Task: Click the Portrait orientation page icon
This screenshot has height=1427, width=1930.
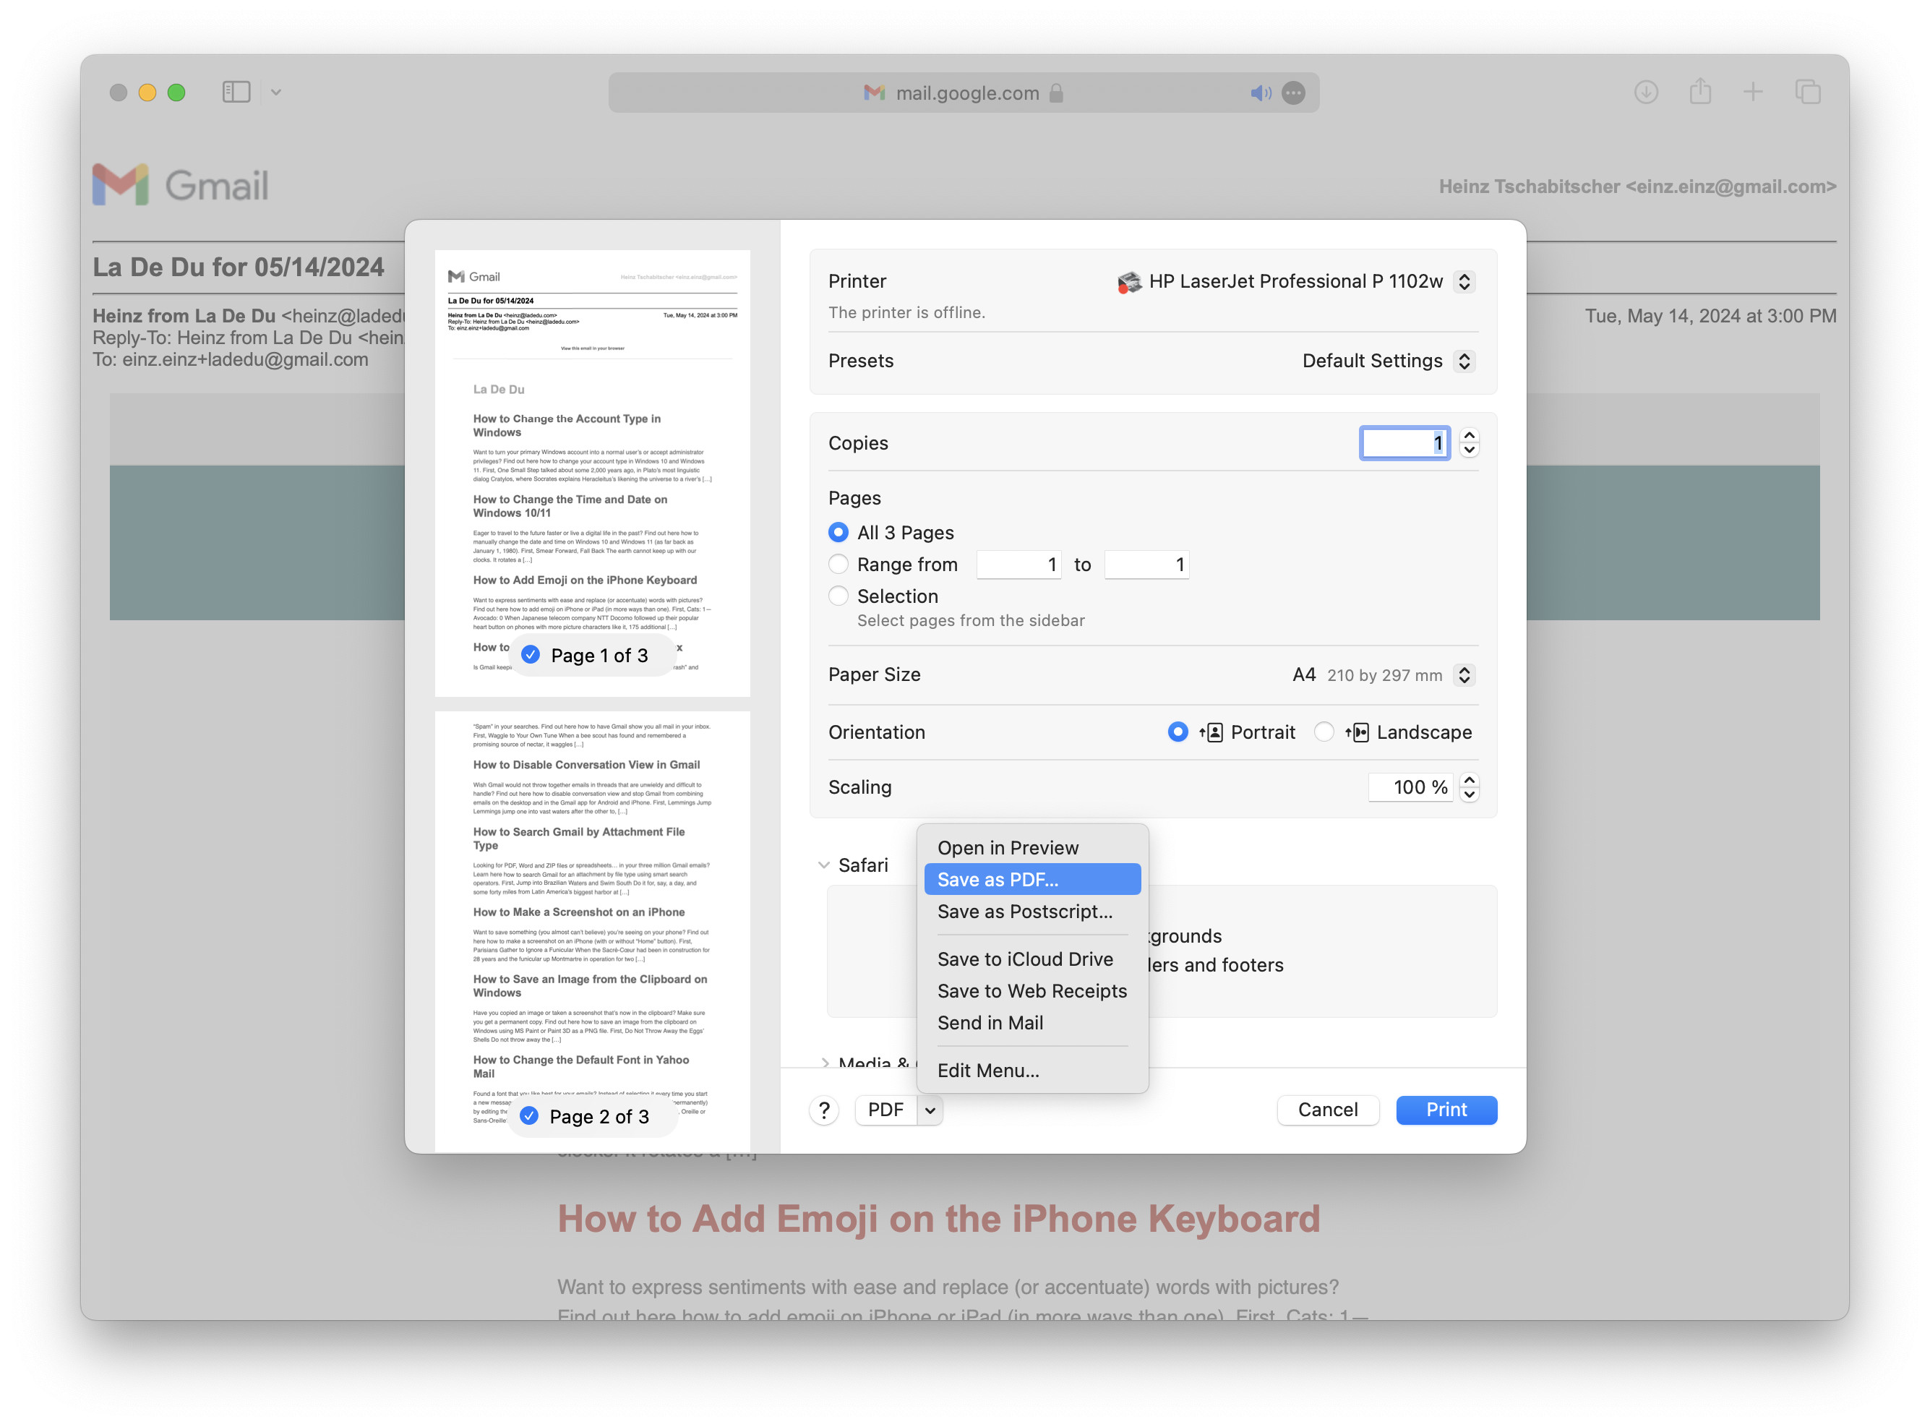Action: [x=1211, y=732]
